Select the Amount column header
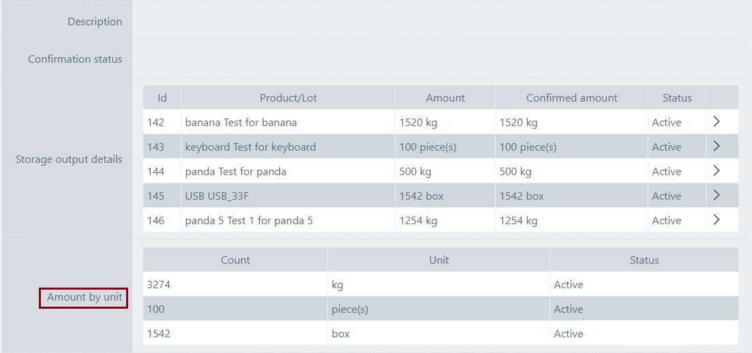Viewport: 752px width, 353px height. (x=445, y=98)
